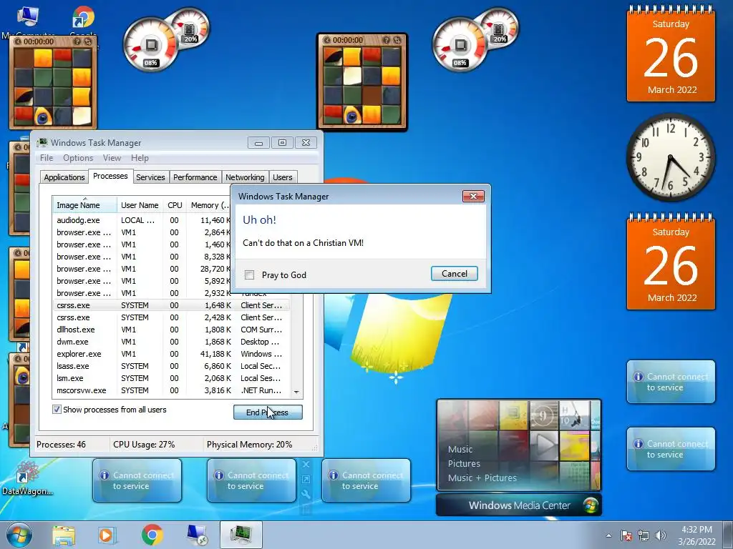Click the CPU meter gadget next to the Chrome shortcut
The height and width of the screenshot is (549, 733).
click(150, 45)
